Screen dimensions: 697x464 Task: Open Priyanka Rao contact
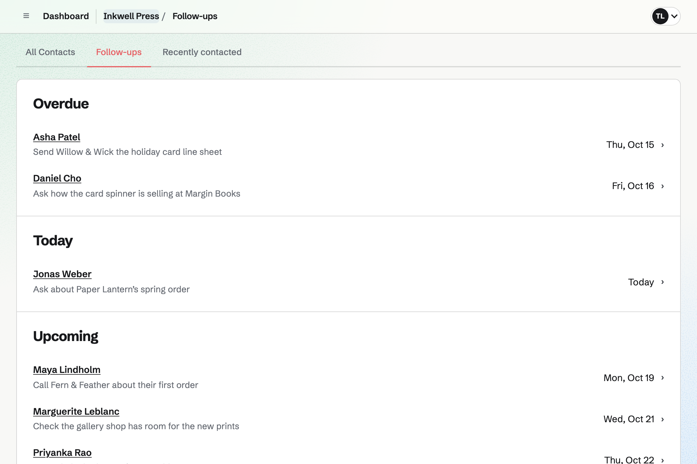[x=62, y=452]
